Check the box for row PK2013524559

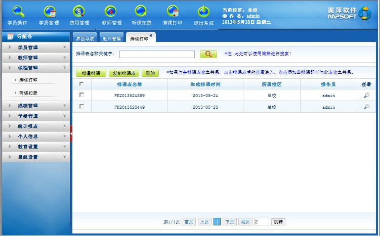pos(81,95)
